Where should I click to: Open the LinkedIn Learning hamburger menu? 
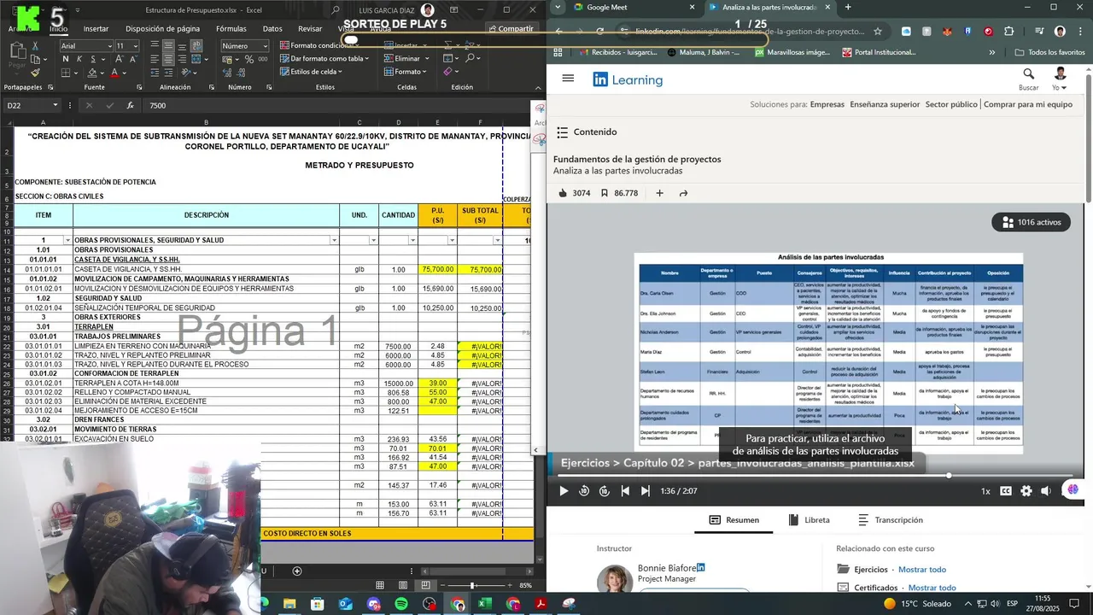(x=568, y=79)
